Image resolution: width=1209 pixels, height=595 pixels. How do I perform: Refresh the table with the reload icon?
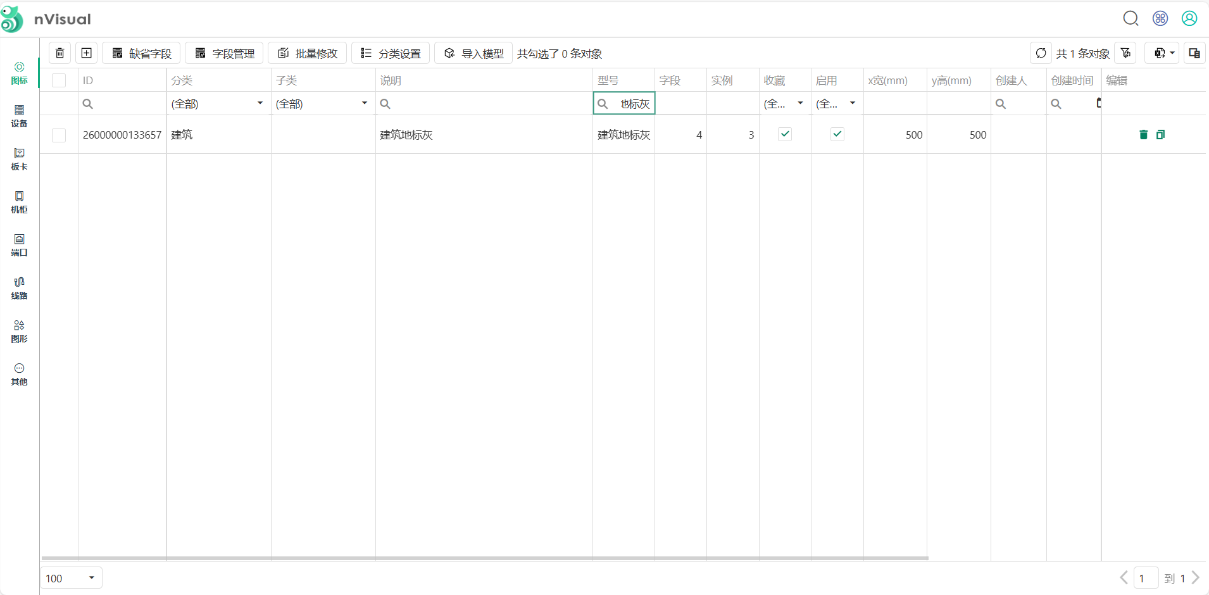point(1041,53)
